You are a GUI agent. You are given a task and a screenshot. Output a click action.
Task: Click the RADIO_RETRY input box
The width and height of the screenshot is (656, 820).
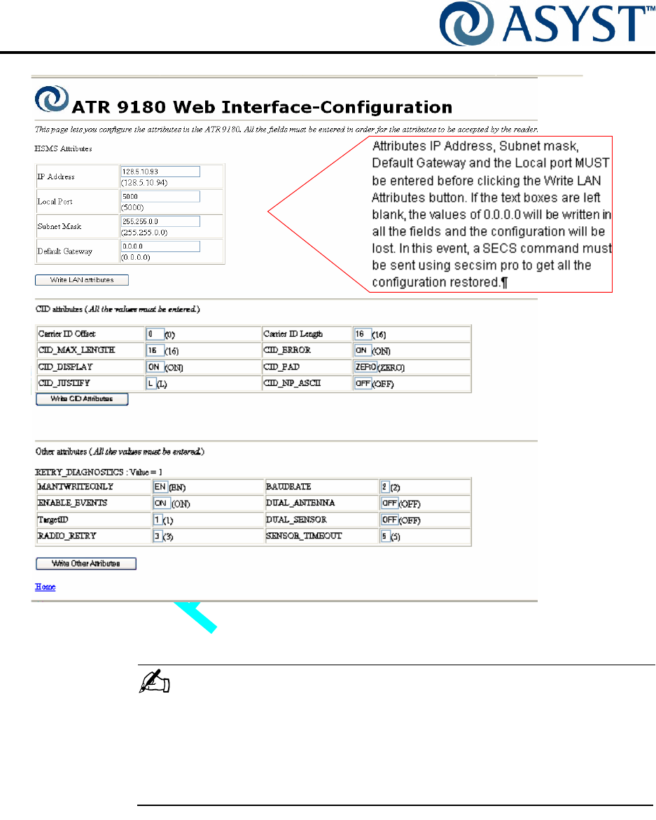(158, 536)
